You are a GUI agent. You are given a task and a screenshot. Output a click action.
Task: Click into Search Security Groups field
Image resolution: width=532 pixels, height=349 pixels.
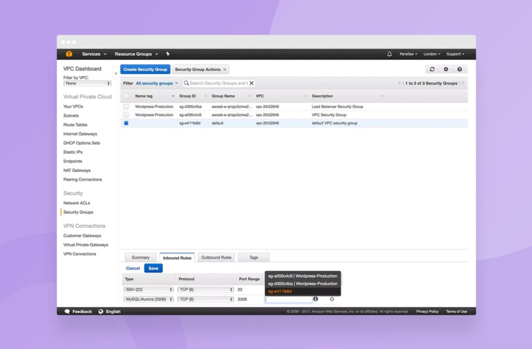(x=219, y=83)
